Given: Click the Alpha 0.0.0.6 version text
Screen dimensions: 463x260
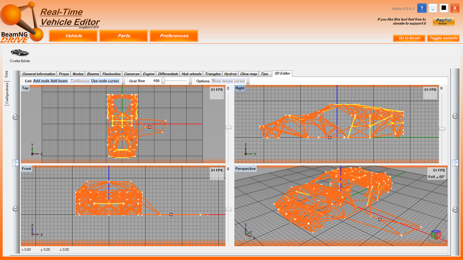Looking at the screenshot, I should tap(403, 9).
